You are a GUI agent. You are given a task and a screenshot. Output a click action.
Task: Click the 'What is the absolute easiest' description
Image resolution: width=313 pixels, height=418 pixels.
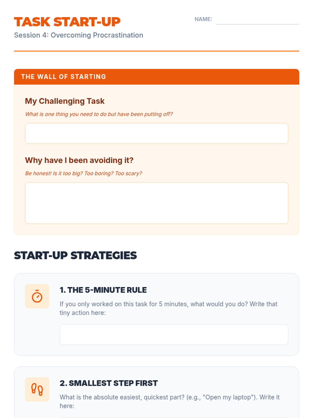tap(170, 402)
